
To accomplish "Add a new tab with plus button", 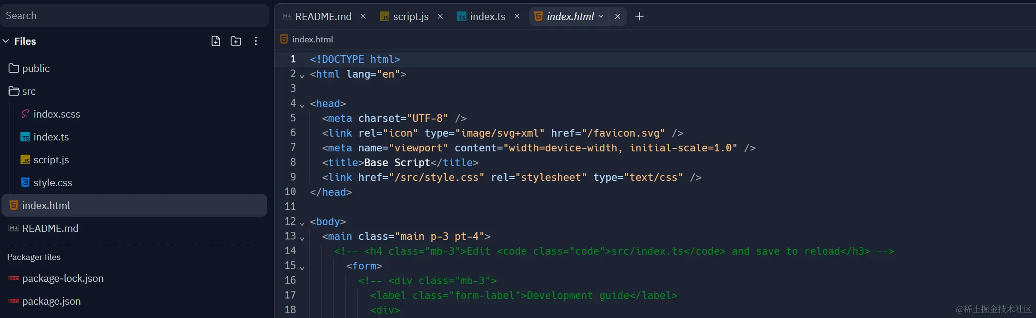I will (640, 16).
